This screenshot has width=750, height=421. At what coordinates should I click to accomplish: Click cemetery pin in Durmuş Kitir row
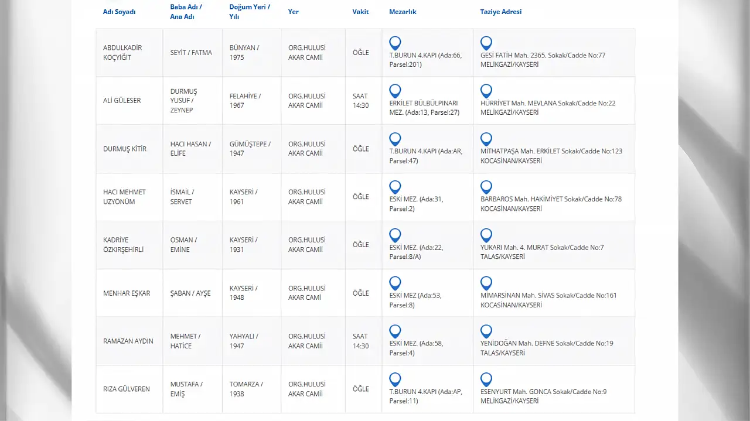click(x=396, y=139)
